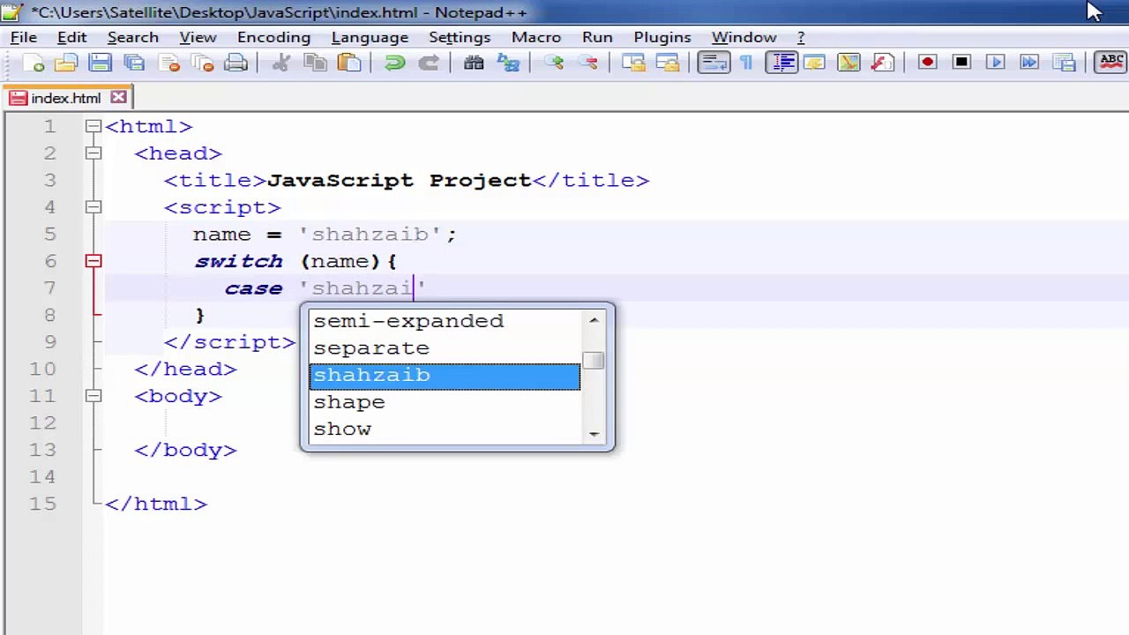1129x635 pixels.
Task: Save the current file via toolbar
Action: click(100, 63)
